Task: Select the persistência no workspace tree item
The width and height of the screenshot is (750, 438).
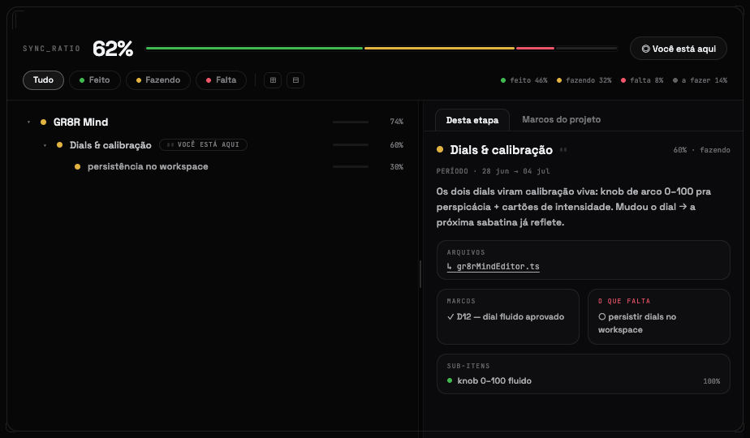Action: [148, 167]
